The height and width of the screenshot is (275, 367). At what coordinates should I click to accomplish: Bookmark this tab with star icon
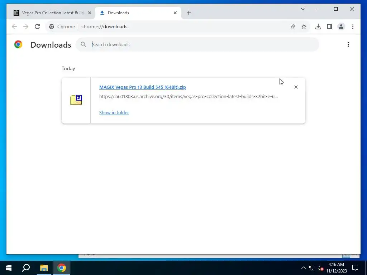[304, 26]
